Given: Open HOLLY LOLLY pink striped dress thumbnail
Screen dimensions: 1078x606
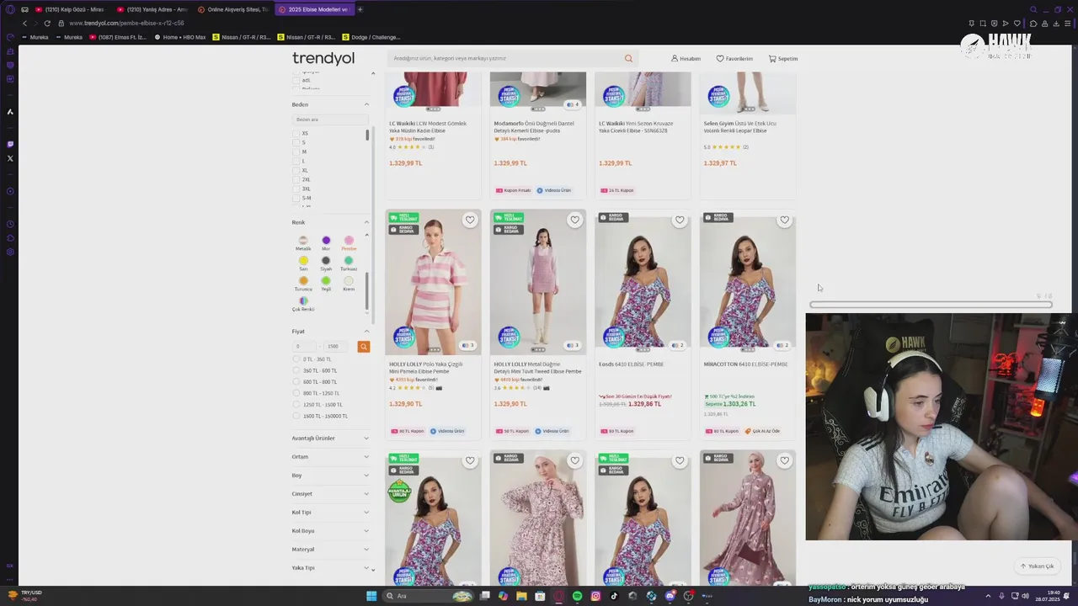Looking at the screenshot, I should (433, 281).
